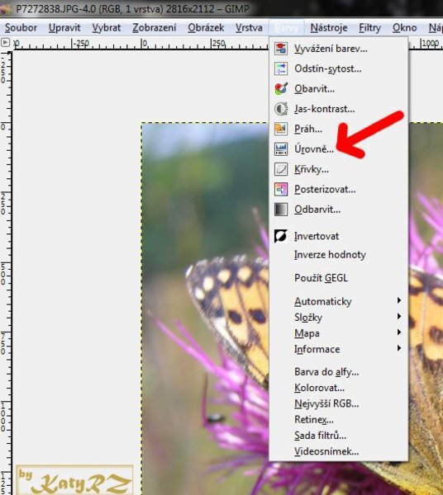
Task: Click the Invertovat invert icon
Action: point(281,236)
